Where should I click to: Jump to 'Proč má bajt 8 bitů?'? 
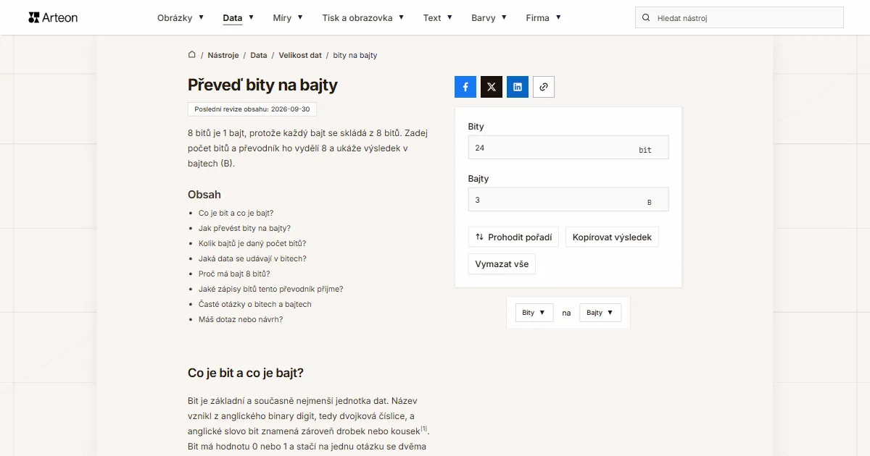(234, 274)
